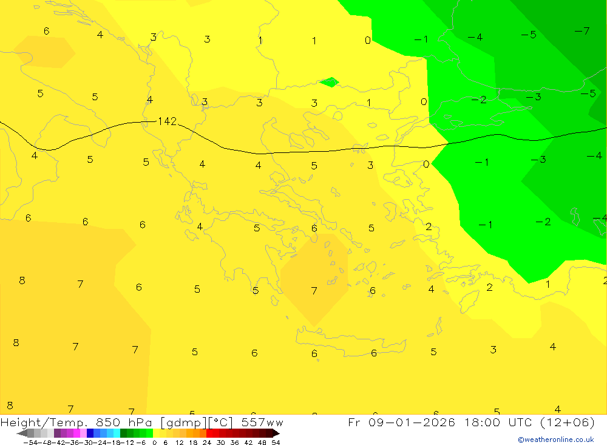Click the Height/Temp. title text

click(44, 423)
